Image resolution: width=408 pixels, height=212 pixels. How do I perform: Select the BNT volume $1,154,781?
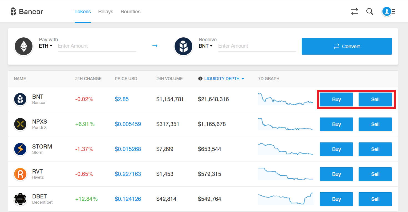pyautogui.click(x=170, y=99)
